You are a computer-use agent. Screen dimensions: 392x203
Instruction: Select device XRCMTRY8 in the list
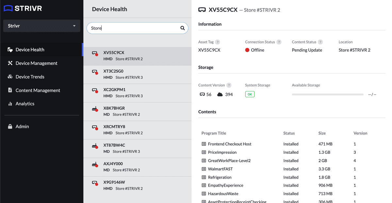pos(138,130)
